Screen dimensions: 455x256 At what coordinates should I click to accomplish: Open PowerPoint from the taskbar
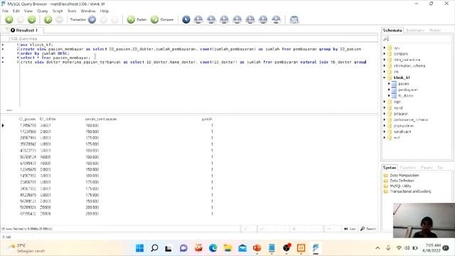257,248
